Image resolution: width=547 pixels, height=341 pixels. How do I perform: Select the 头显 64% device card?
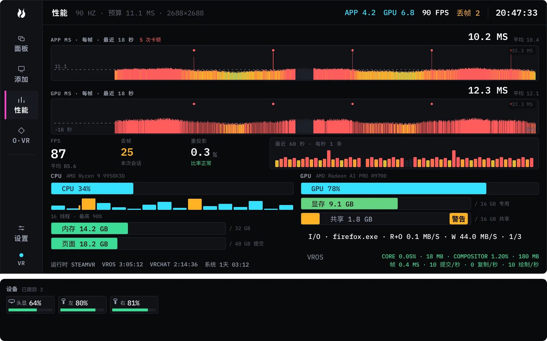(30, 305)
